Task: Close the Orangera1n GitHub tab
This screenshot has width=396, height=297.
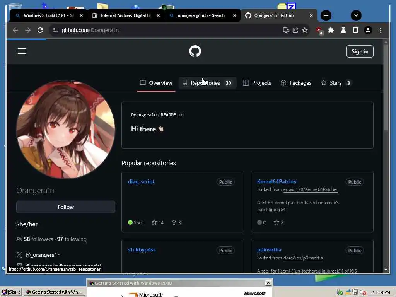Action: [311, 15]
